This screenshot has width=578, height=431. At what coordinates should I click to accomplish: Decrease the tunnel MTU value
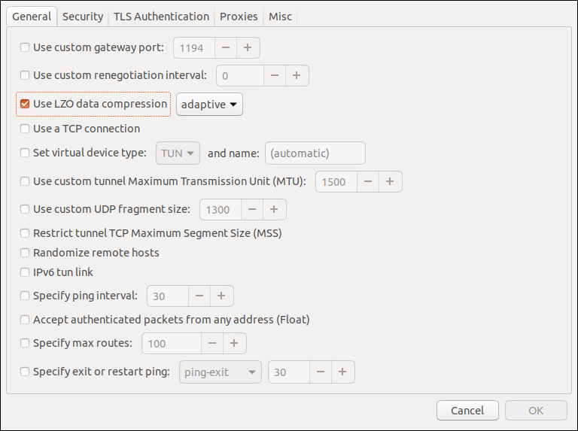pyautogui.click(x=367, y=182)
